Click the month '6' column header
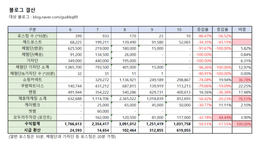 click(70, 29)
